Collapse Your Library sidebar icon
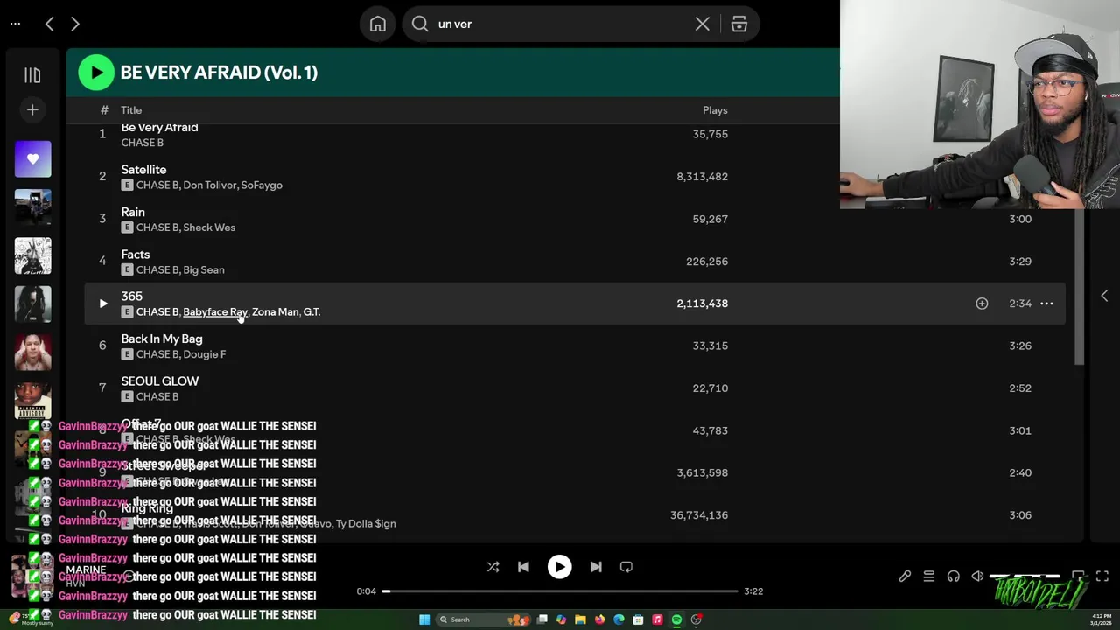1120x630 pixels. pos(32,75)
